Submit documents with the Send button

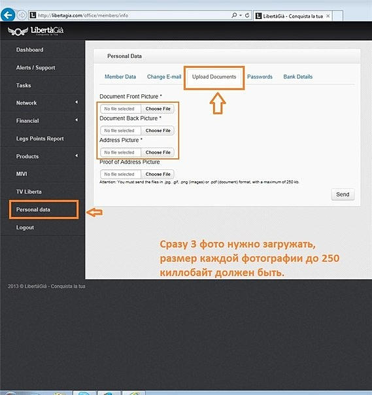pyautogui.click(x=343, y=194)
